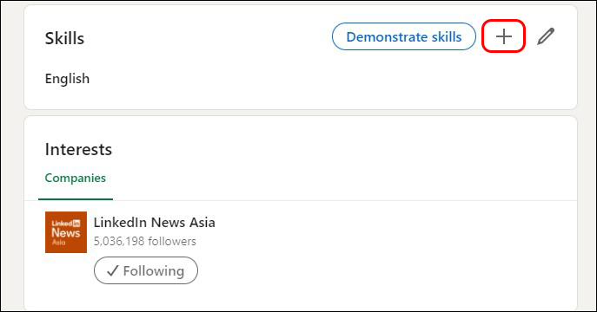Click the word Following in the follow pill

(x=154, y=270)
